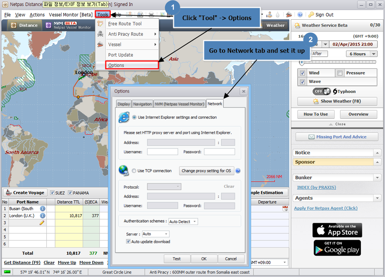
Task: Click the water drop icon in toolbar
Action: tap(278, 15)
